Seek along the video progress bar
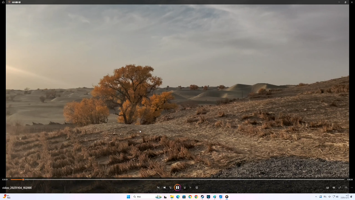Image resolution: width=355 pixels, height=200 pixels. pos(177,180)
